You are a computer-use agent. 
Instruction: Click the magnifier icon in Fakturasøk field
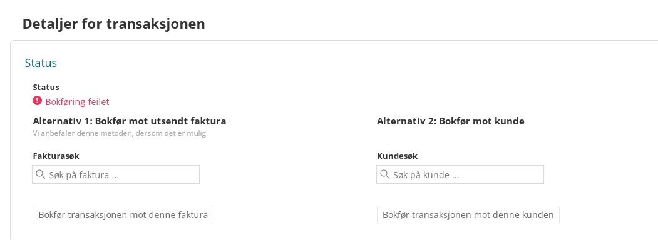40,174
